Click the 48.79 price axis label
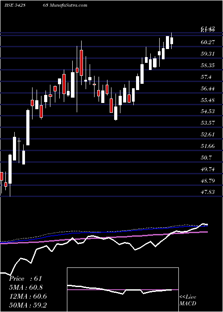 [x=208, y=181]
